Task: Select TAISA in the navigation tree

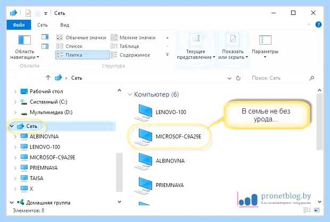Action: coord(36,178)
